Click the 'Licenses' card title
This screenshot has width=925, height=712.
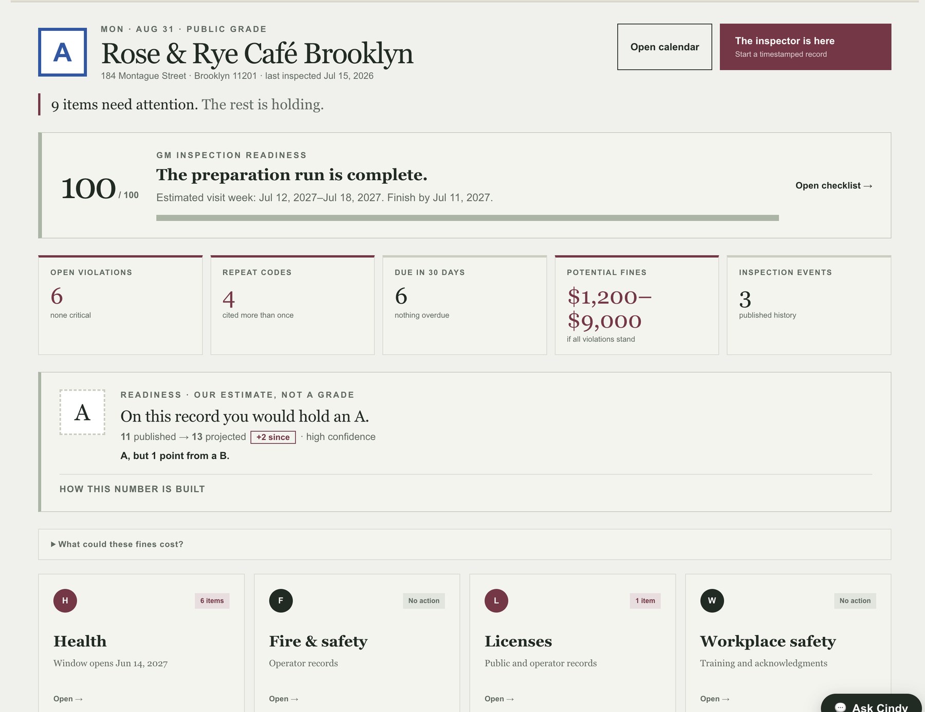(x=518, y=641)
